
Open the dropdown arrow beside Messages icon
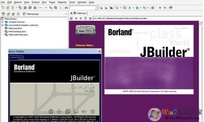click(120, 8)
